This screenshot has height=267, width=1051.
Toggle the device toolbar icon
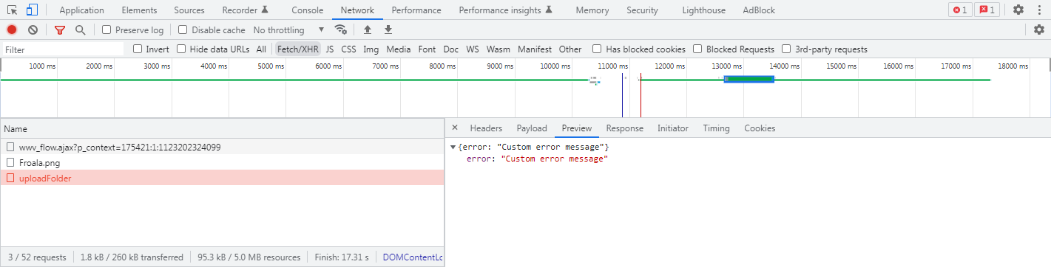click(x=32, y=10)
